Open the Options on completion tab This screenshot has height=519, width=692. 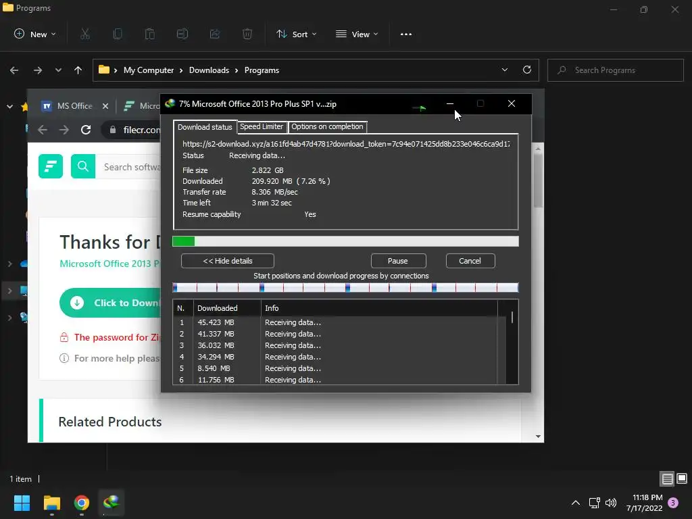327,126
